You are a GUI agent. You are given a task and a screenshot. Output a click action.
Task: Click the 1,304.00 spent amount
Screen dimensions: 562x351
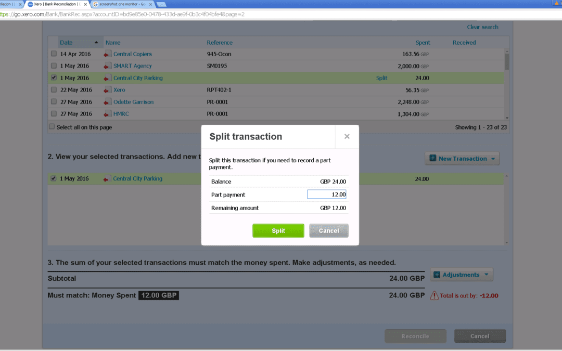coord(408,114)
